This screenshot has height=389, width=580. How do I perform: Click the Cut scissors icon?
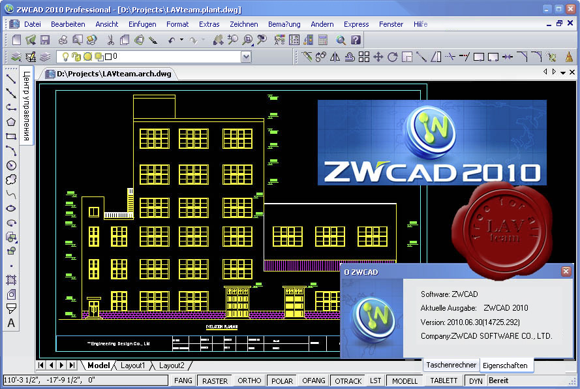110,40
